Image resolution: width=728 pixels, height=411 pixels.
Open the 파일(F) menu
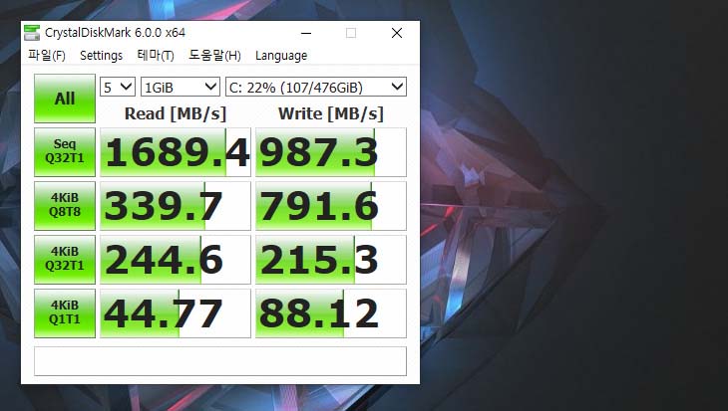pyautogui.click(x=47, y=56)
